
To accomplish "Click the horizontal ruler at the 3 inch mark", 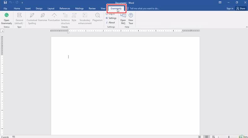I will tap(121, 31).
